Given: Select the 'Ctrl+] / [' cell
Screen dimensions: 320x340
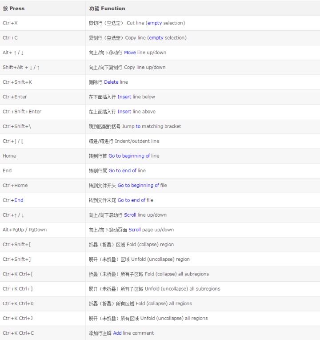Looking at the screenshot, I should point(43,141).
